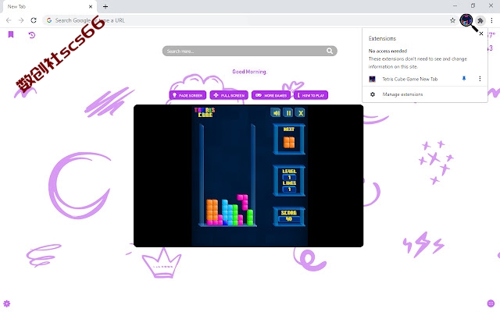Screen dimensions: 500x312
Task: Open the history clock icon
Action: click(31, 34)
